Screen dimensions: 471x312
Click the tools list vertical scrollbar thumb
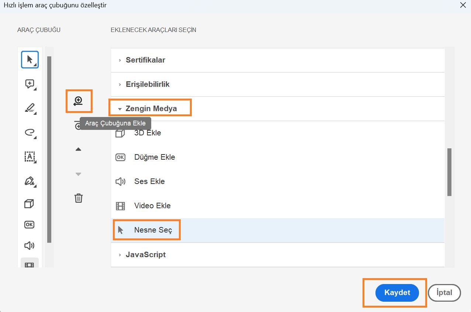(449, 172)
